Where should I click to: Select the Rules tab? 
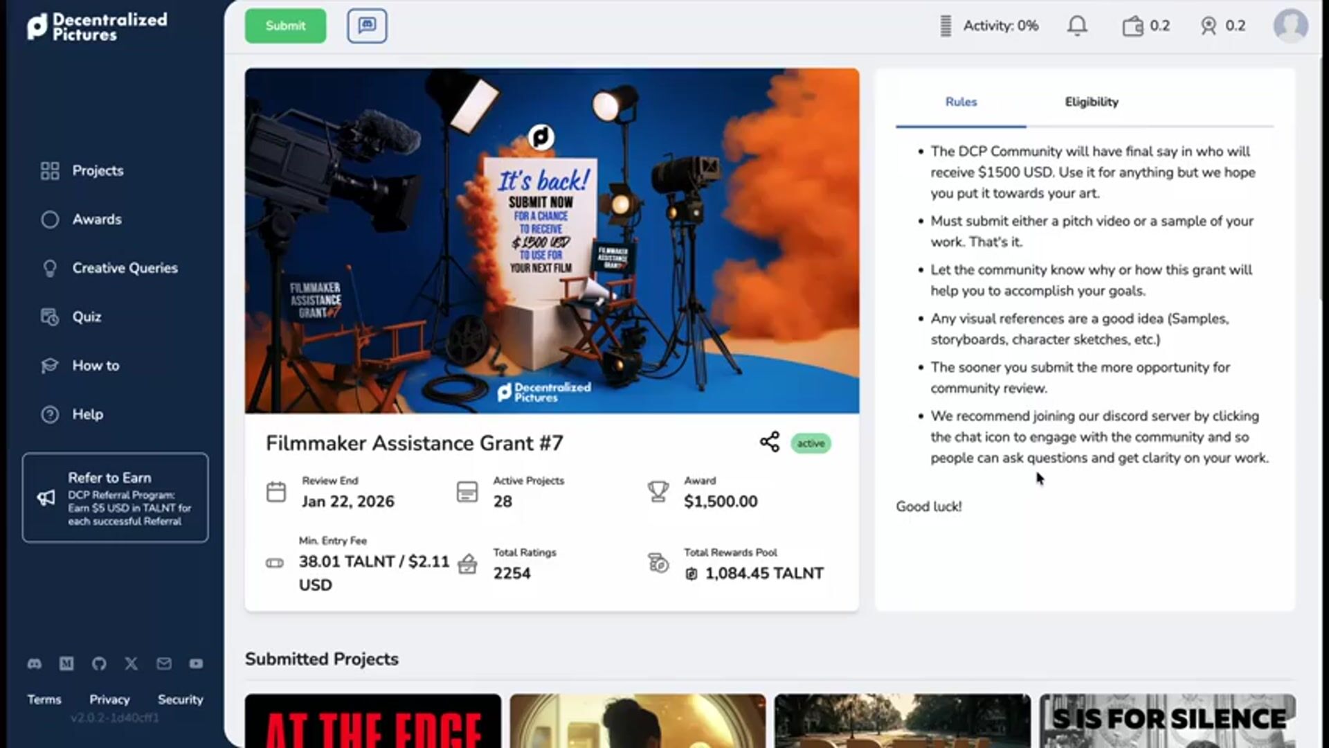pyautogui.click(x=961, y=102)
